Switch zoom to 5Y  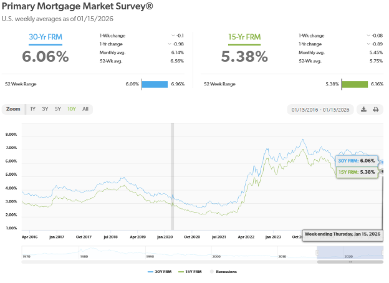tap(57, 109)
